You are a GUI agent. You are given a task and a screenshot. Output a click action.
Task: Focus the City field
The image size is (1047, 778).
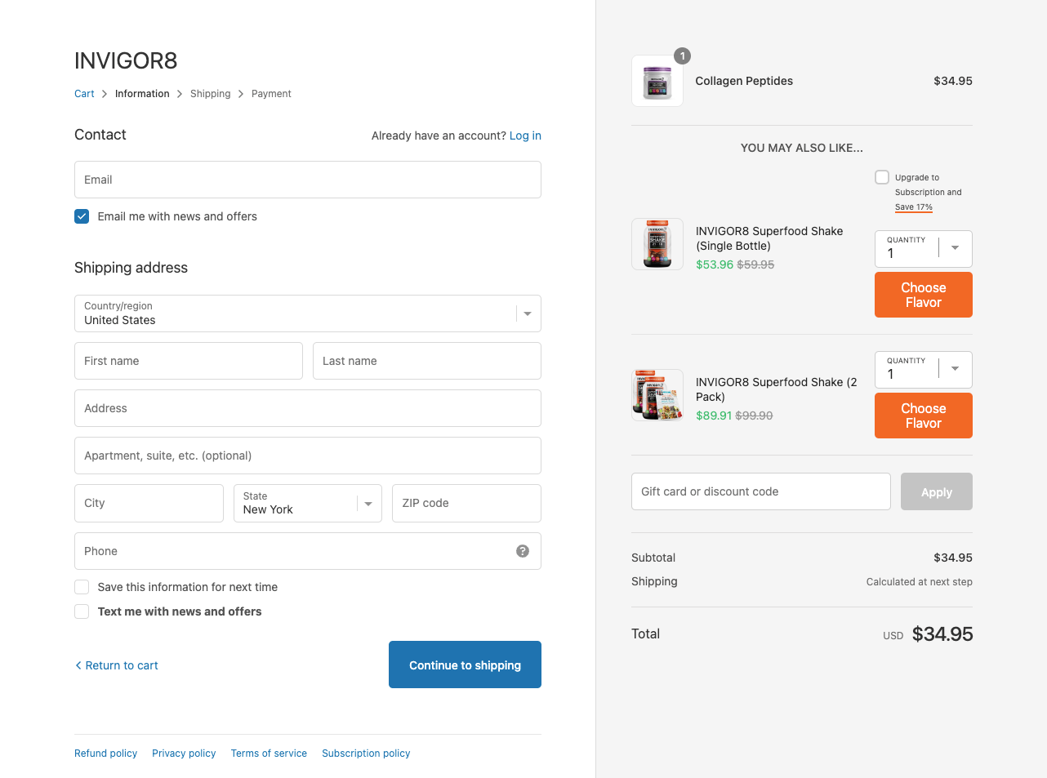point(149,503)
